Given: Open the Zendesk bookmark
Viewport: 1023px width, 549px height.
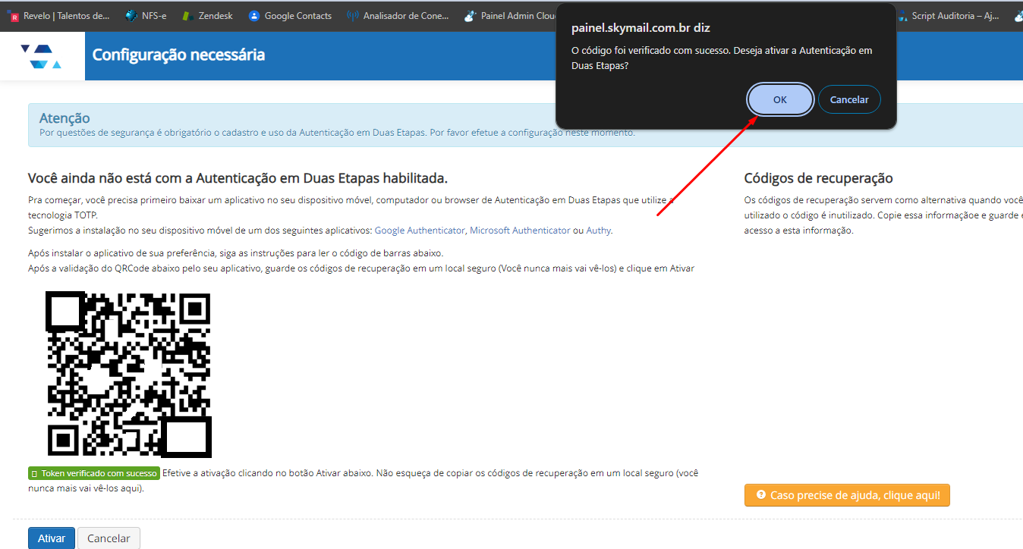Looking at the screenshot, I should [207, 15].
